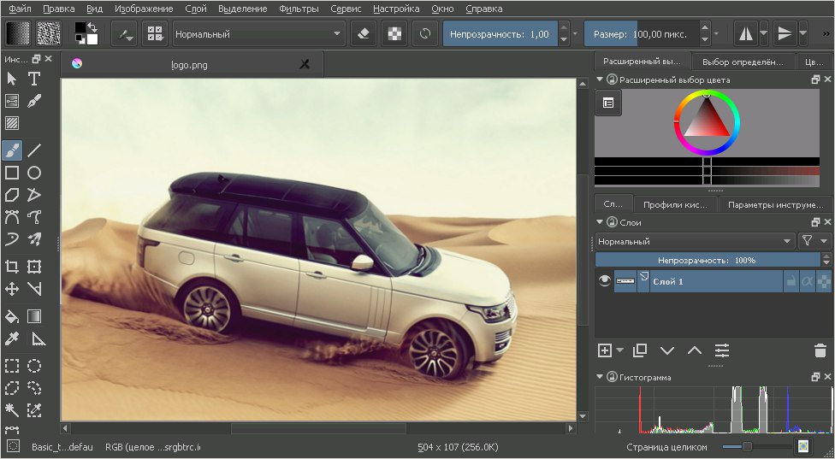This screenshot has height=459, width=835.
Task: Open the Фильтры menu
Action: tap(299, 9)
